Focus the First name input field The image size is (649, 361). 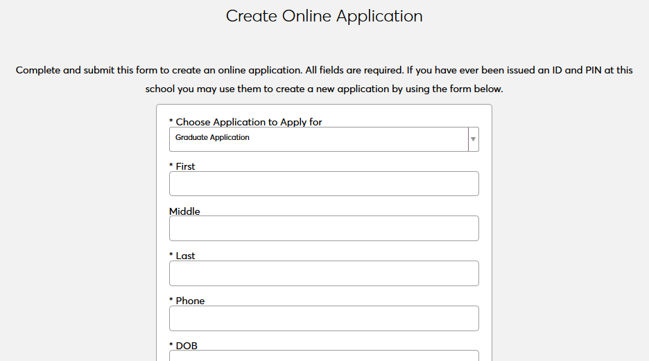pos(324,184)
